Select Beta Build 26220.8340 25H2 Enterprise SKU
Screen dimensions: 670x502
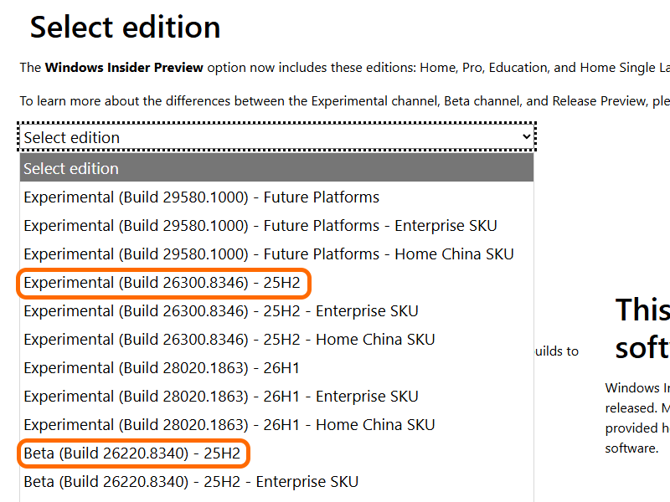pyautogui.click(x=276, y=482)
